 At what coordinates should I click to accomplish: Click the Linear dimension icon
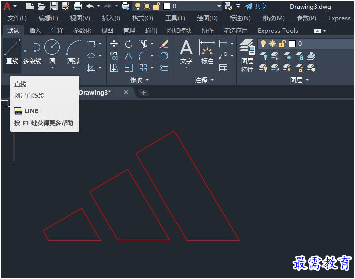(x=223, y=44)
